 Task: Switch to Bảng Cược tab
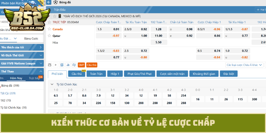click(31, 39)
